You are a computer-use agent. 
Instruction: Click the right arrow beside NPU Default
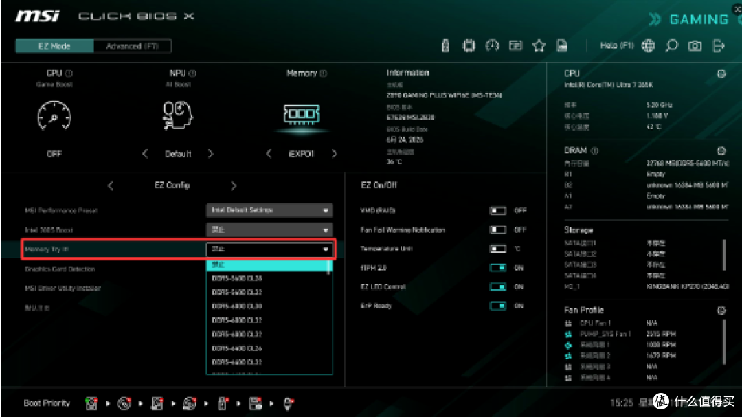pyautogui.click(x=211, y=154)
